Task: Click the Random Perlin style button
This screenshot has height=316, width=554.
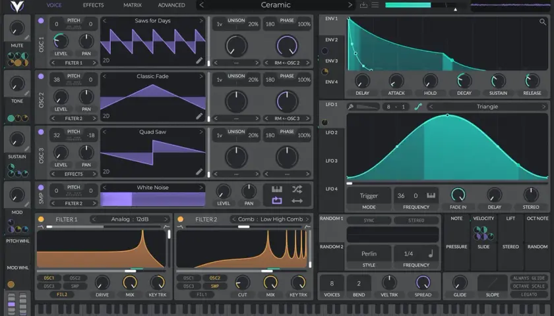Action: pos(369,253)
